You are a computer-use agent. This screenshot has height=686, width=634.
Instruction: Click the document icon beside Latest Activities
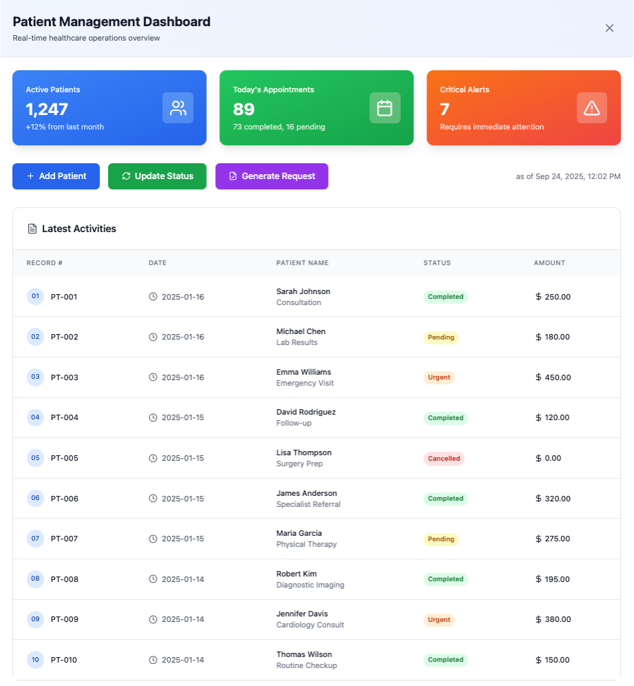coord(32,229)
